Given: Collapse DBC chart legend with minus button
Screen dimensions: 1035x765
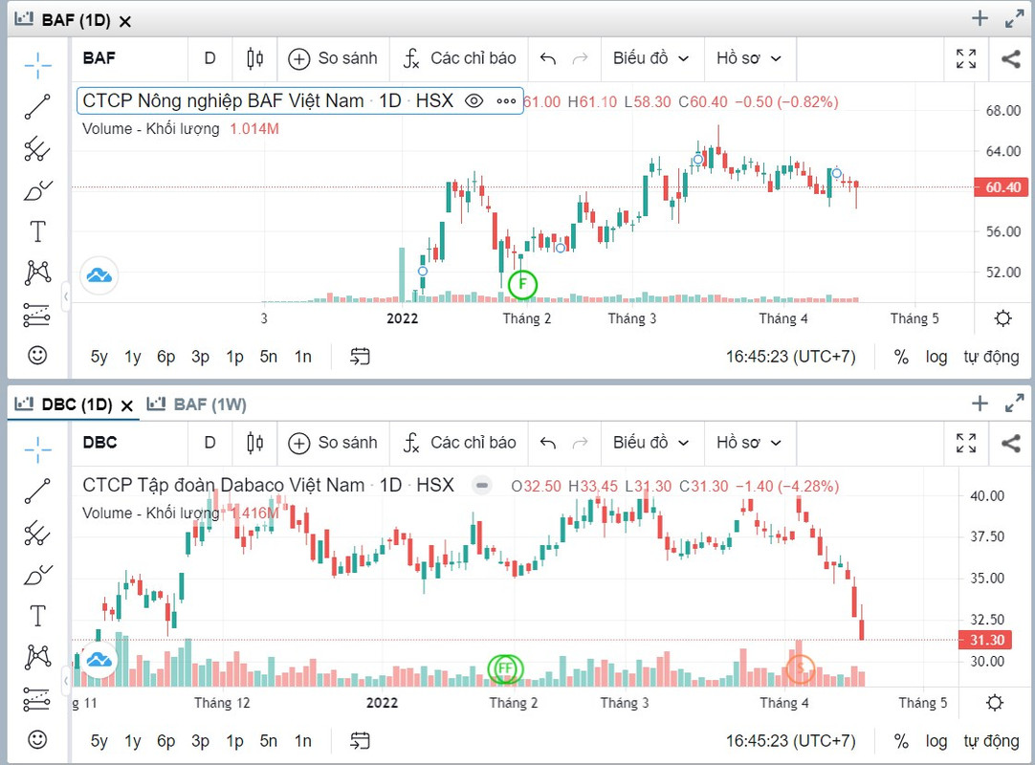Looking at the screenshot, I should tap(482, 486).
